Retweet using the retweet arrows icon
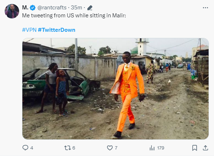The width and height of the screenshot is (214, 156). 67,148
